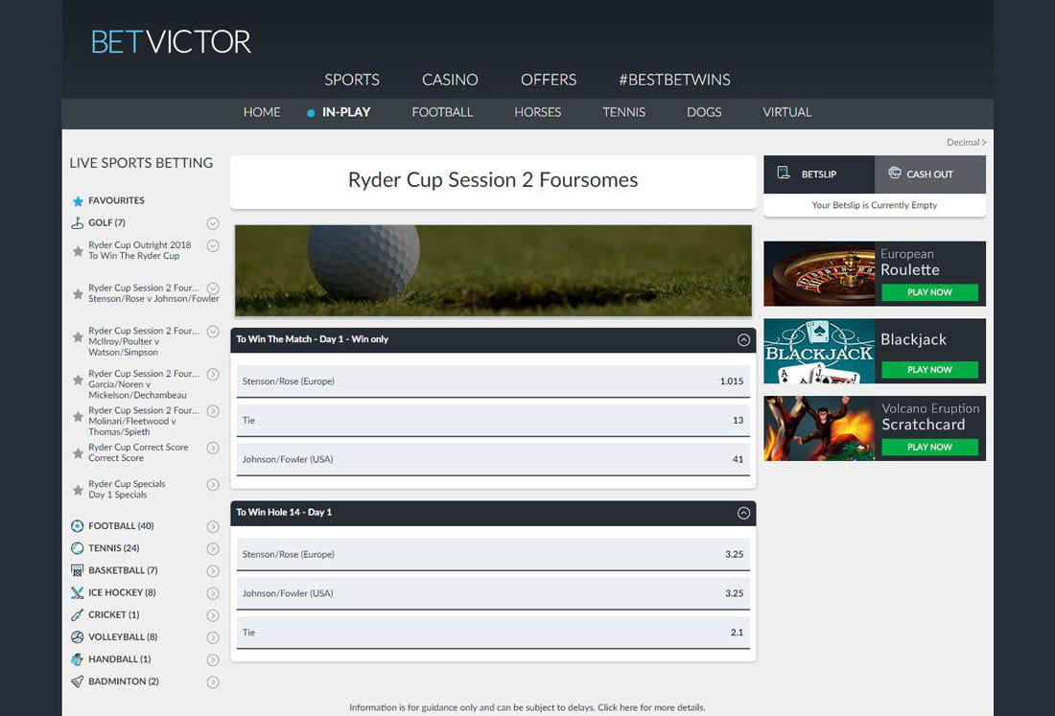Go to the Home nav item
This screenshot has width=1055, height=716.
262,112
